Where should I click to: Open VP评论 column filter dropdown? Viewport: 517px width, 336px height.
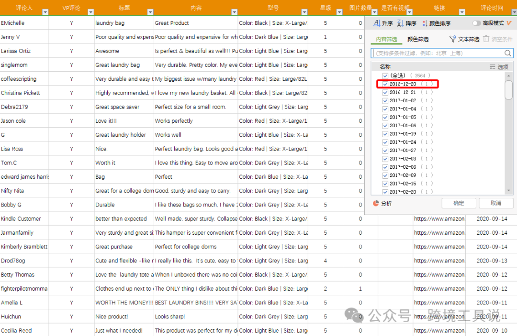[x=90, y=12]
